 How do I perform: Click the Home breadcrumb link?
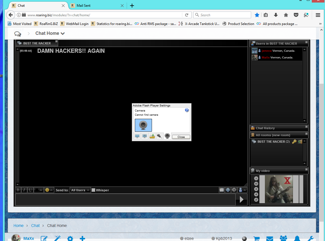19,226
